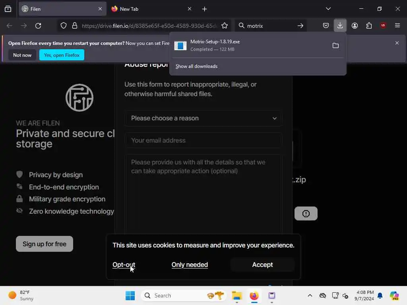Click Yes, open Firefox button
The width and height of the screenshot is (407, 305).
click(x=62, y=55)
